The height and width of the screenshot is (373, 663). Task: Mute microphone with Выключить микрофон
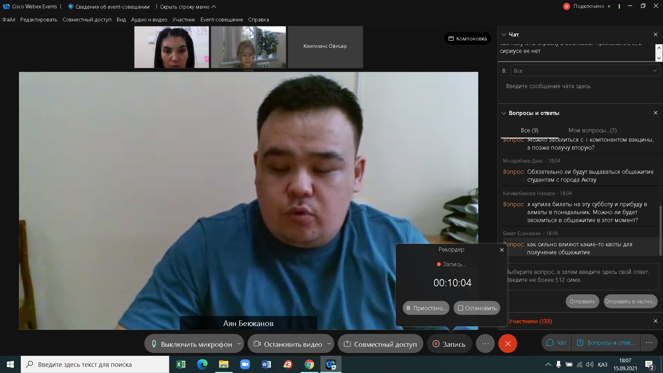(x=192, y=344)
